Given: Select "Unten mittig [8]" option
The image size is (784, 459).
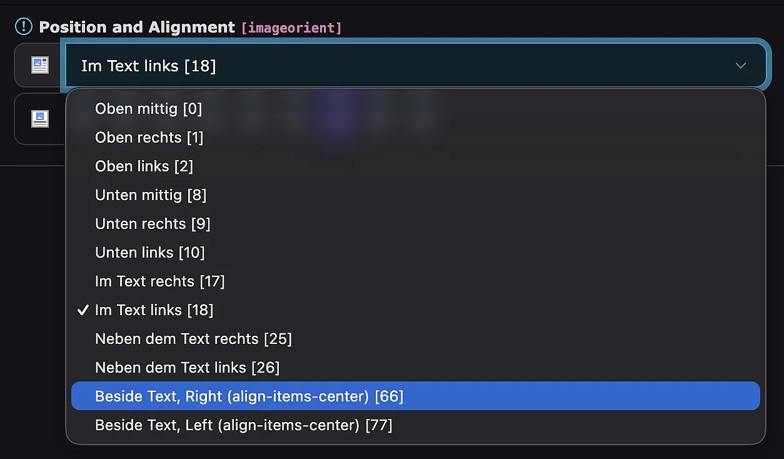Looking at the screenshot, I should coord(151,195).
